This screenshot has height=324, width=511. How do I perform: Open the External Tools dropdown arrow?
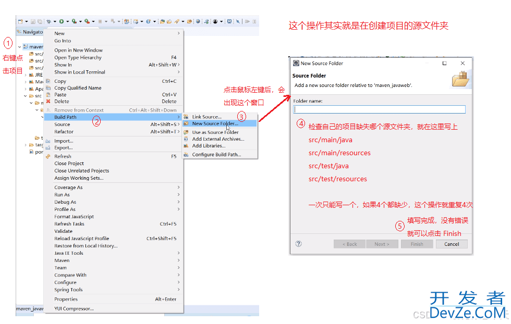93,21
